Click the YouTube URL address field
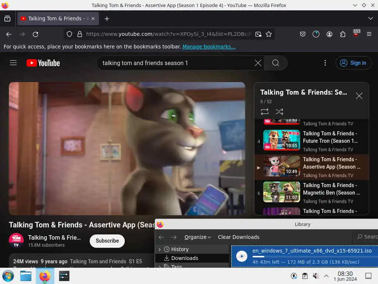The height and width of the screenshot is (284, 378). point(168,34)
